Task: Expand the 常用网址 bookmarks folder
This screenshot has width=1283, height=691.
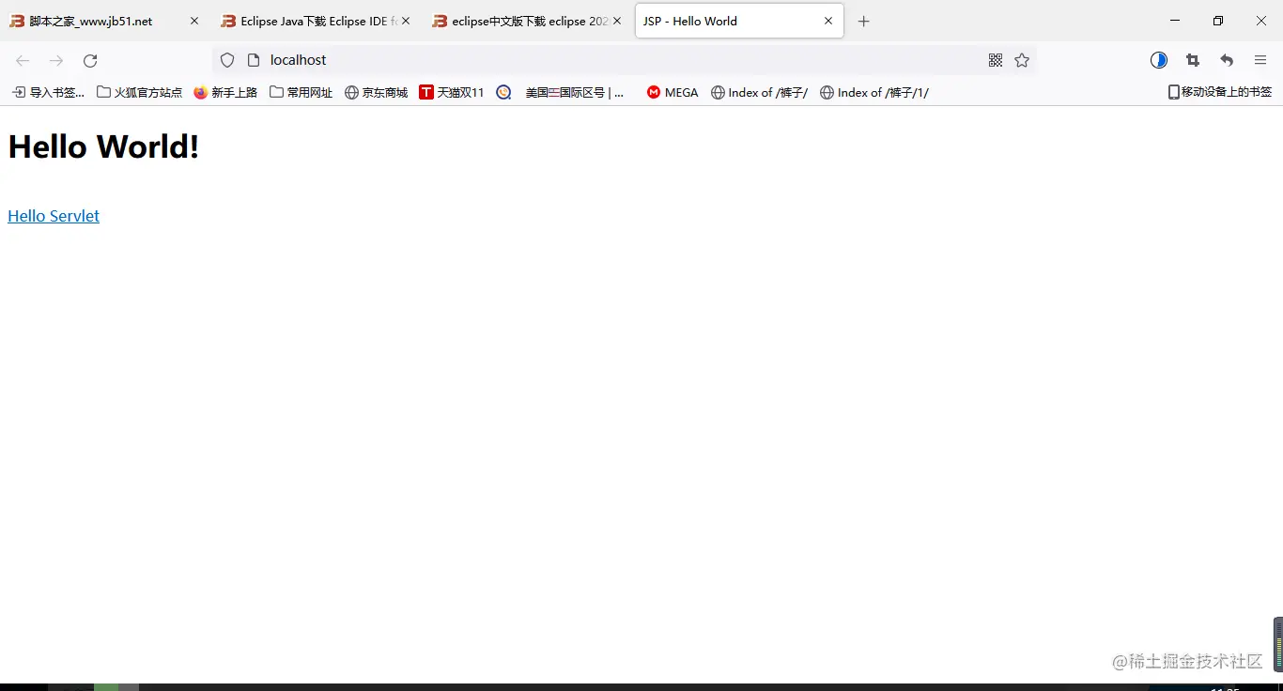Action: [301, 92]
